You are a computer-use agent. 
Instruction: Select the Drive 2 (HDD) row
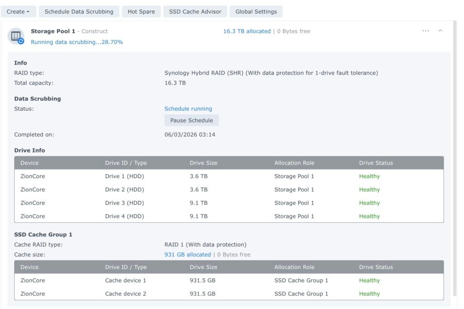(x=229, y=190)
